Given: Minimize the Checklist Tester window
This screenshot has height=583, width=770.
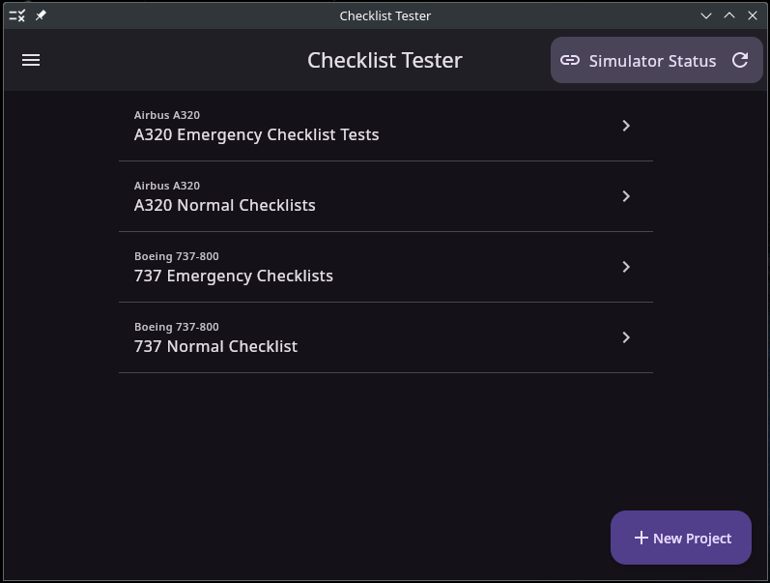Looking at the screenshot, I should (706, 15).
